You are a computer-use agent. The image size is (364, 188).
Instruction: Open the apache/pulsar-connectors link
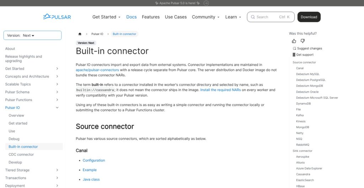[x=97, y=70]
